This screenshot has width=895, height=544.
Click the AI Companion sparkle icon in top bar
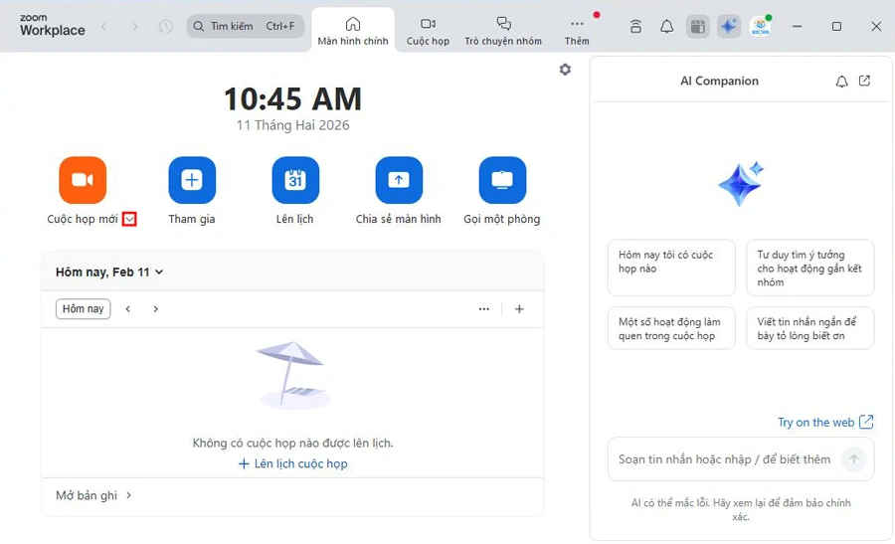click(x=729, y=27)
